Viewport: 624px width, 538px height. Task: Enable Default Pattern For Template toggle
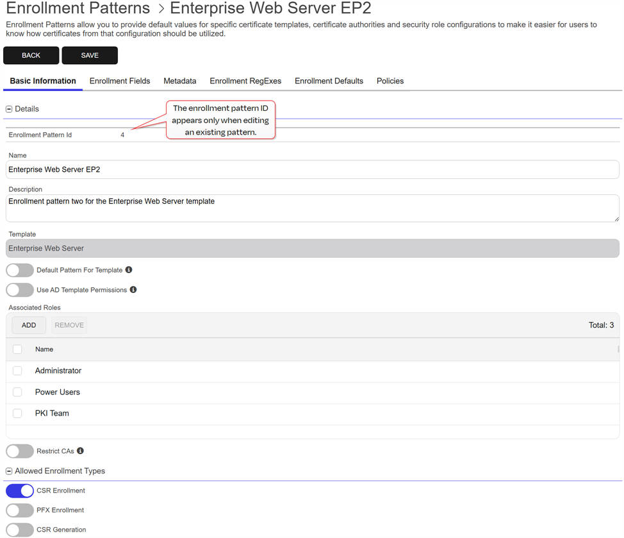point(20,270)
